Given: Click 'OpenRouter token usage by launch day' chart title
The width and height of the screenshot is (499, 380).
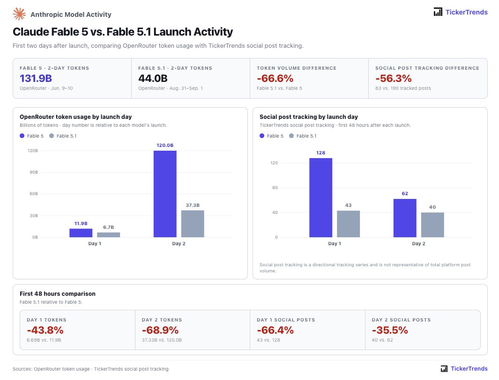Looking at the screenshot, I should (x=76, y=117).
